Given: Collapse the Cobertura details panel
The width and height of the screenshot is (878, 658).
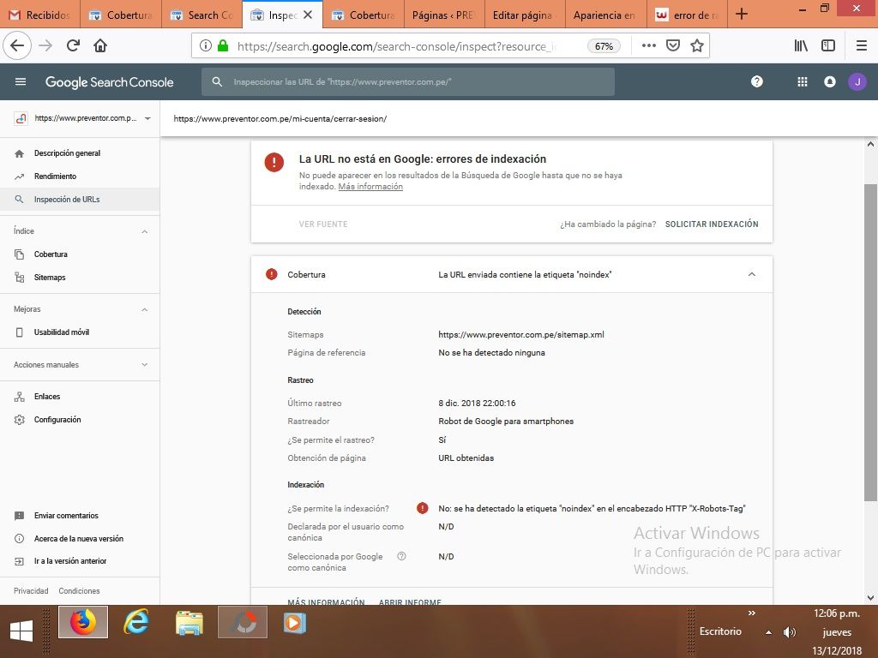Looking at the screenshot, I should tap(751, 274).
